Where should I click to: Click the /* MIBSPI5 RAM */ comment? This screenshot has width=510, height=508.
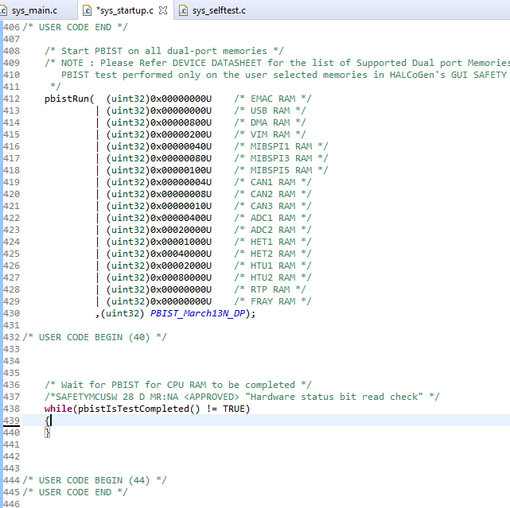tap(281, 170)
